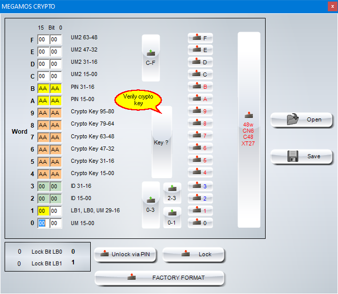Write crypto key word 5
The height and width of the screenshot is (294, 338).
[x=200, y=160]
